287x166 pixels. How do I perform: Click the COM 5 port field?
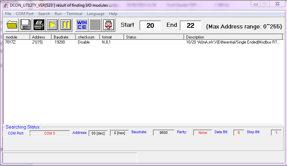click(50, 133)
